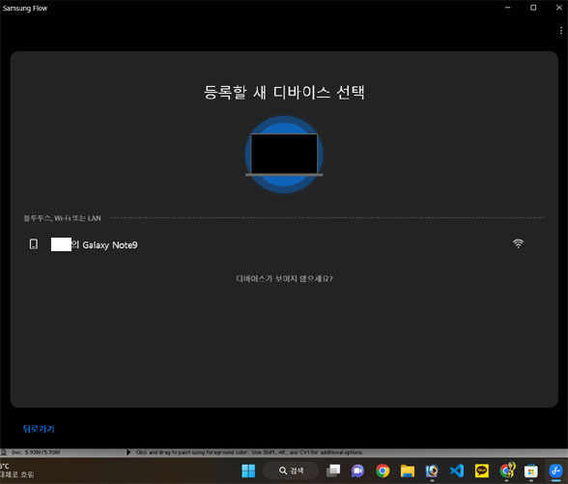Click the phone icon beside Galaxy Note9
The height and width of the screenshot is (484, 568).
(33, 244)
